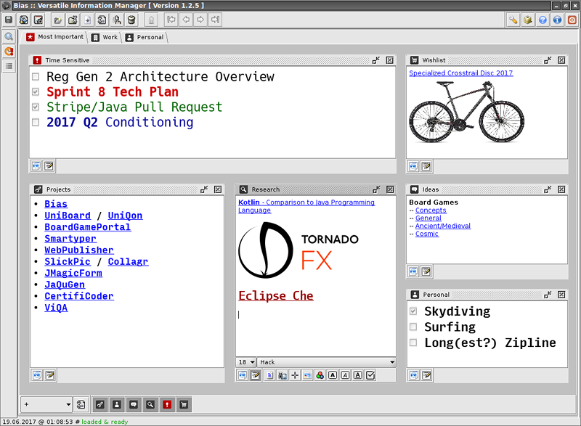Click the red power exit icon
The width and height of the screenshot is (581, 426).
pyautogui.click(x=572, y=20)
